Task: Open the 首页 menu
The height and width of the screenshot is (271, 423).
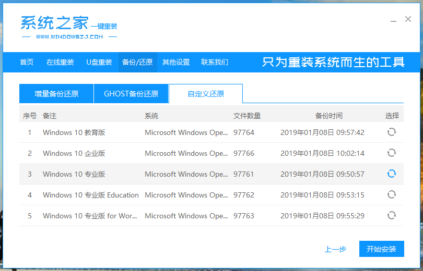Action: coord(27,62)
